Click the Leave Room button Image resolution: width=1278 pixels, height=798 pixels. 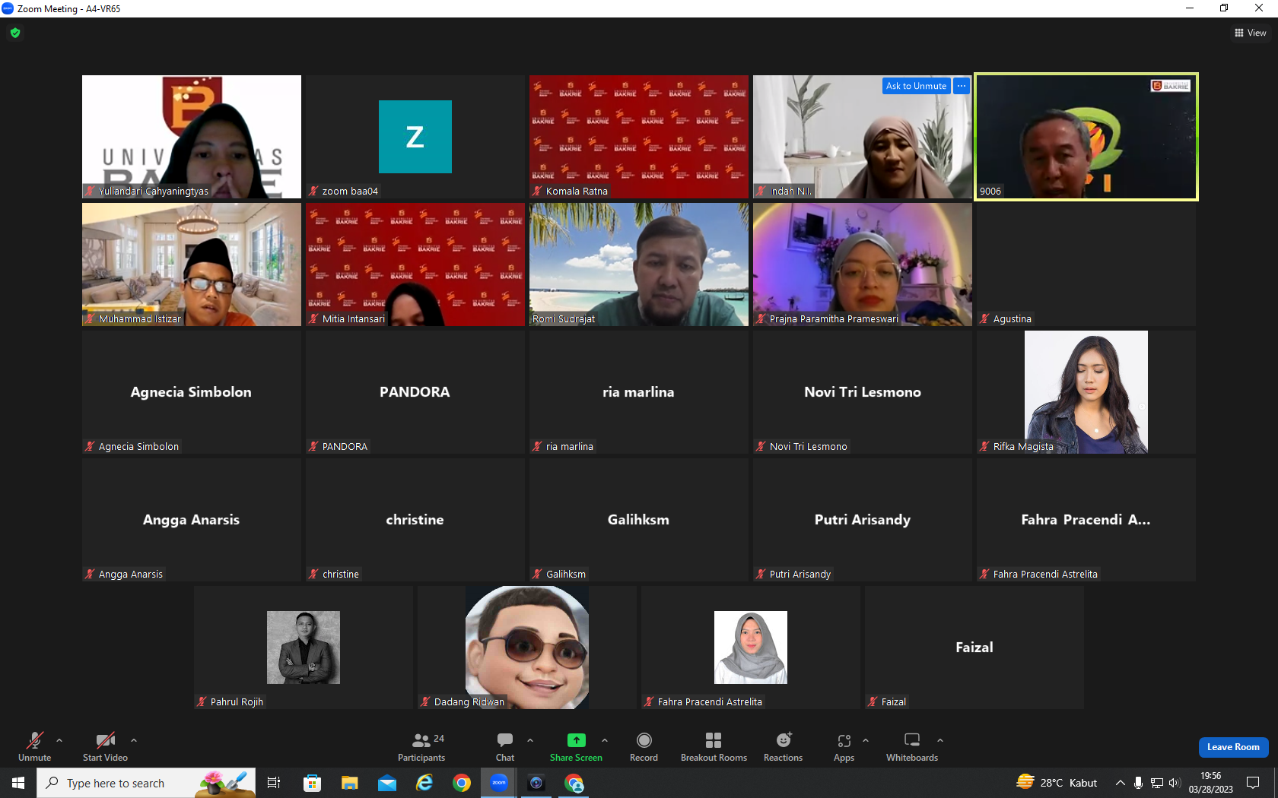[x=1233, y=747]
